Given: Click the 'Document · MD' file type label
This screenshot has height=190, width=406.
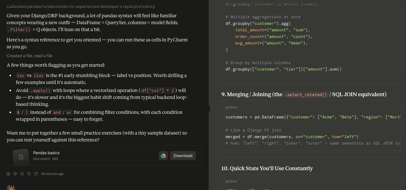Looking at the screenshot, I should coord(46,159).
